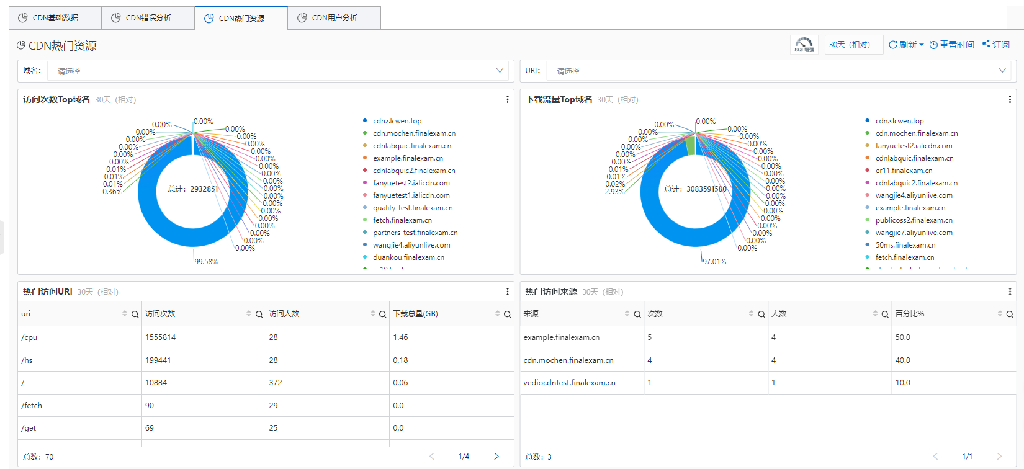The width and height of the screenshot is (1024, 469).
Task: Sort the 访问次数 column
Action: [x=249, y=314]
